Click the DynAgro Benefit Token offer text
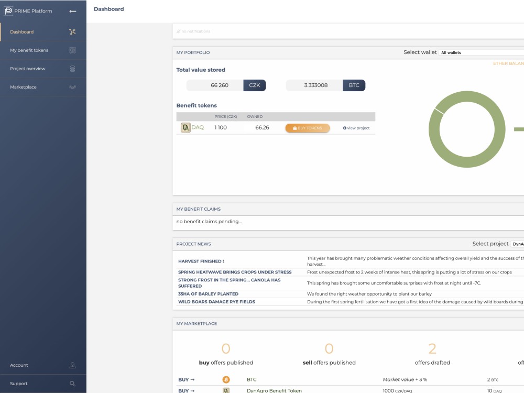The width and height of the screenshot is (524, 393). (x=274, y=390)
